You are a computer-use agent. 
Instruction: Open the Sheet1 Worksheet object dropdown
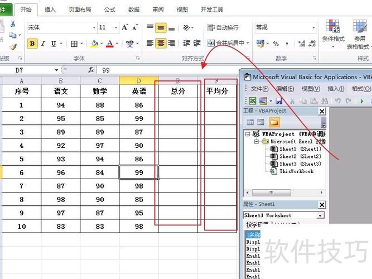tap(320, 215)
